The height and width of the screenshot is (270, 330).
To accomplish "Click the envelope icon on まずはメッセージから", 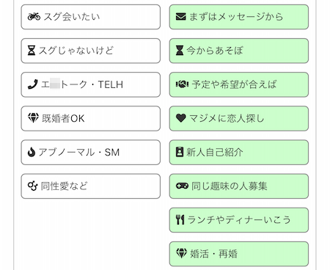I will click(181, 17).
